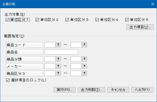Open help via ヘルプ(F1) button
This screenshot has height=102, width=157.
pyautogui.click(x=142, y=90)
